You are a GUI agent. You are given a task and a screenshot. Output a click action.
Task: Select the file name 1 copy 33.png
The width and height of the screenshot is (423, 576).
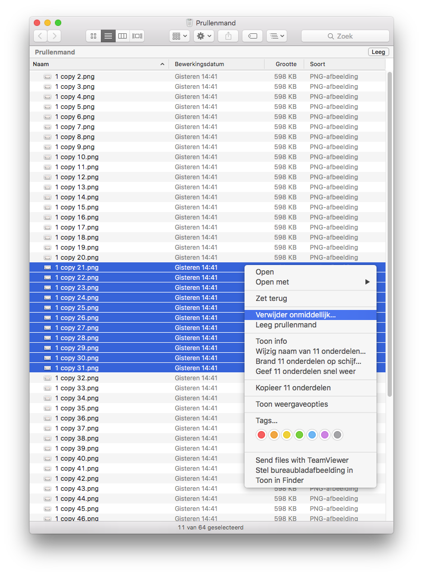pos(77,388)
